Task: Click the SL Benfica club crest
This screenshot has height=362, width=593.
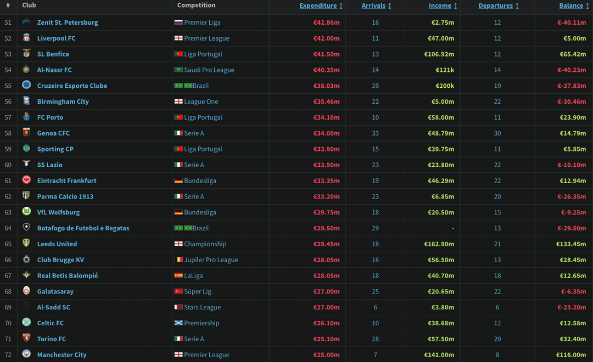Action: tap(26, 53)
